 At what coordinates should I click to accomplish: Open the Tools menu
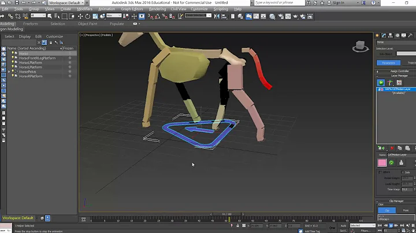coord(18,9)
